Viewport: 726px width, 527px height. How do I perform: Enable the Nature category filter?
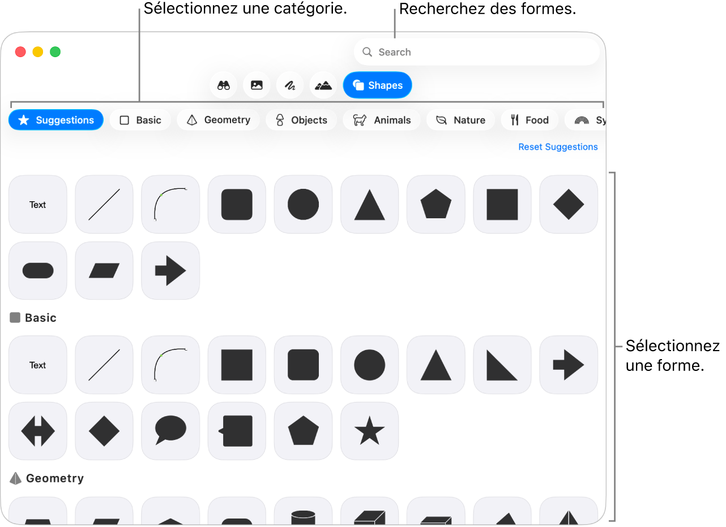(460, 119)
